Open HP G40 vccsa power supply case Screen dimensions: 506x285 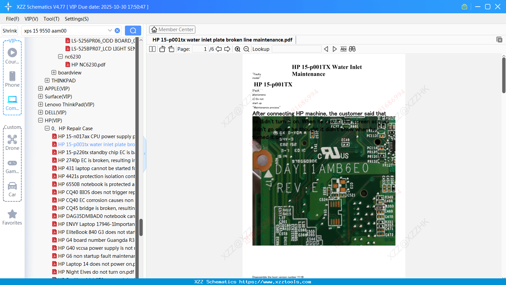coord(93,248)
